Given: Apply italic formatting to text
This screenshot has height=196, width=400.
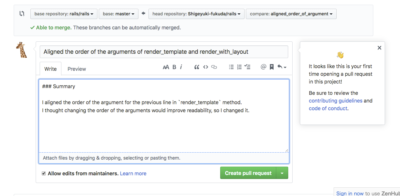Looking at the screenshot, I should pos(181,67).
